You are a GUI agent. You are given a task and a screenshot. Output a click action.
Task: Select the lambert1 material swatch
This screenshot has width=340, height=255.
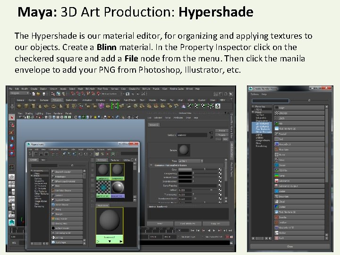pos(103,171)
